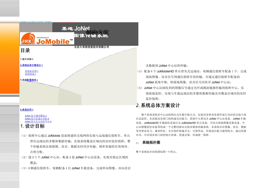Open the '2.系统总体方案设计 1' contents link
Image resolution: width=267 pixels, height=188 pixels.
click(31, 65)
